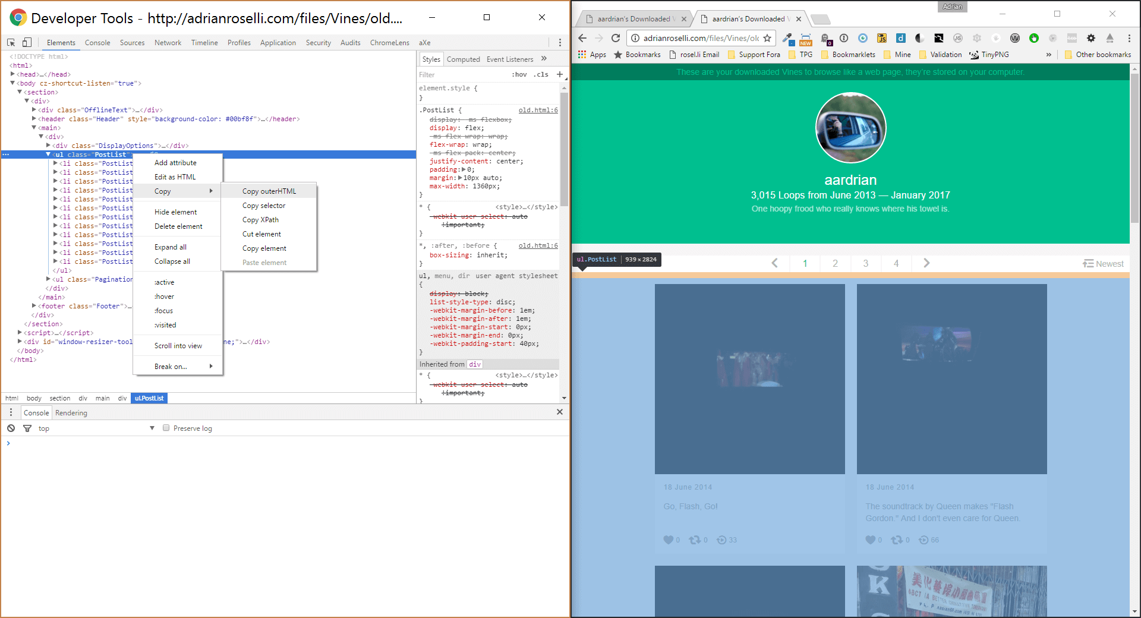Screen dimensions: 1141x618
Task: Go to previous page of Vines
Action: [x=774, y=263]
